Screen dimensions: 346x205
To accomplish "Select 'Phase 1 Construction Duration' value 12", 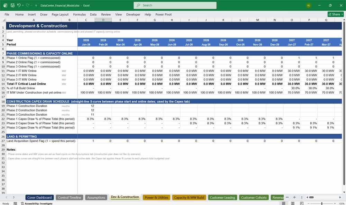I will [x=86, y=106].
